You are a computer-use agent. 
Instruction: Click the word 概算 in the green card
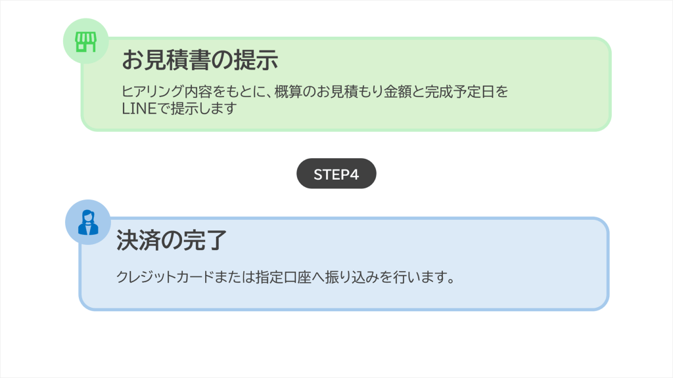[287, 91]
